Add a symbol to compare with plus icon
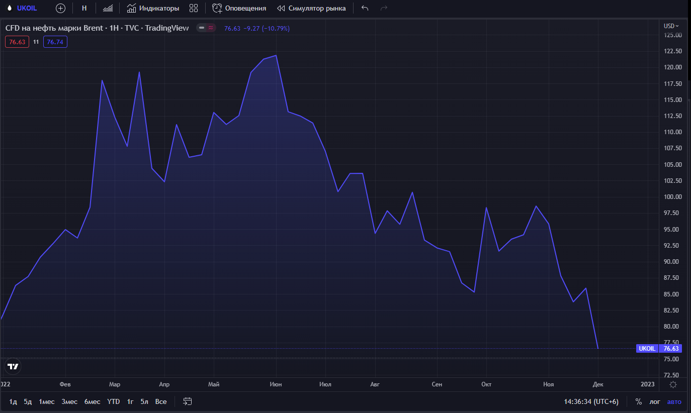691x413 pixels. click(x=61, y=8)
